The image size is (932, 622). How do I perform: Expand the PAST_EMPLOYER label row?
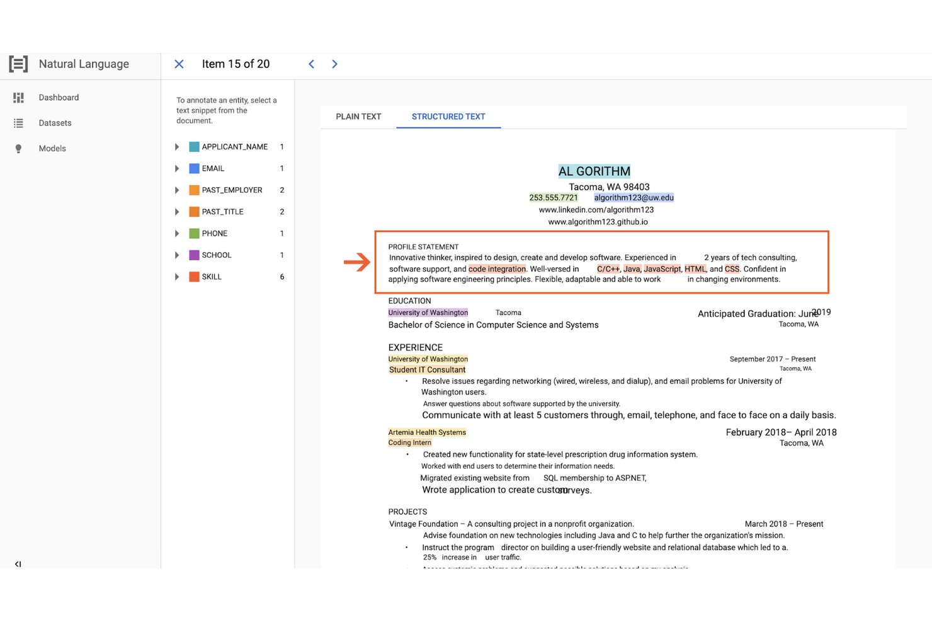pos(177,190)
